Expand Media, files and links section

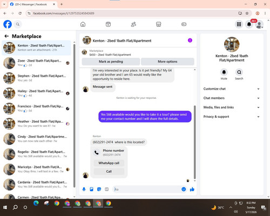tap(232, 107)
